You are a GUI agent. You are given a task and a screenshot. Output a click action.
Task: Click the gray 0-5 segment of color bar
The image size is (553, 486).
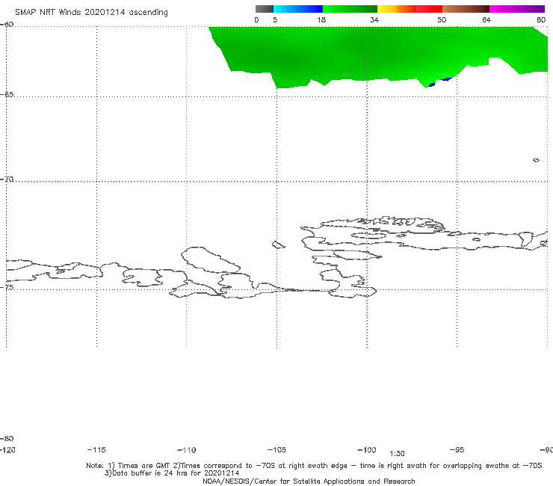pos(264,9)
